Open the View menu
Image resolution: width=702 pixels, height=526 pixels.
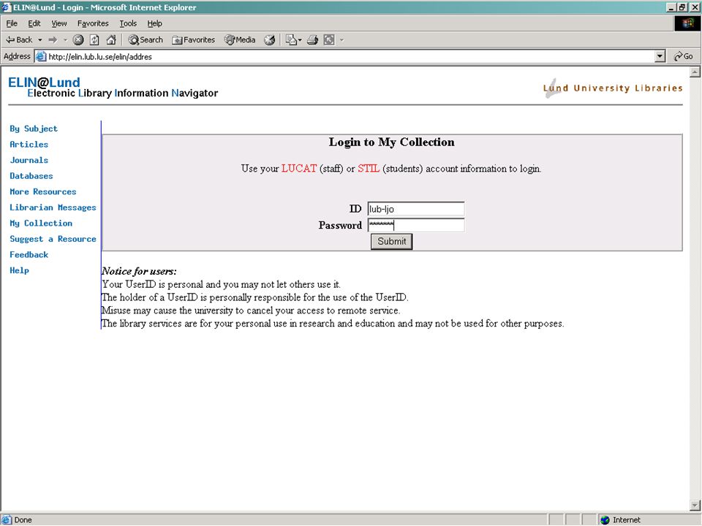pos(58,23)
